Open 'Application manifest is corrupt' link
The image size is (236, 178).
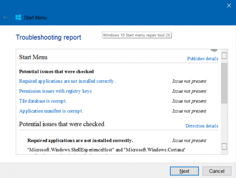click(x=51, y=111)
